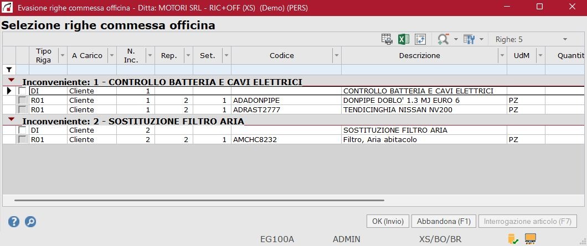587x246 pixels.
Task: Select checkbox for the AMCHC8232 filter row
Action: (22, 140)
